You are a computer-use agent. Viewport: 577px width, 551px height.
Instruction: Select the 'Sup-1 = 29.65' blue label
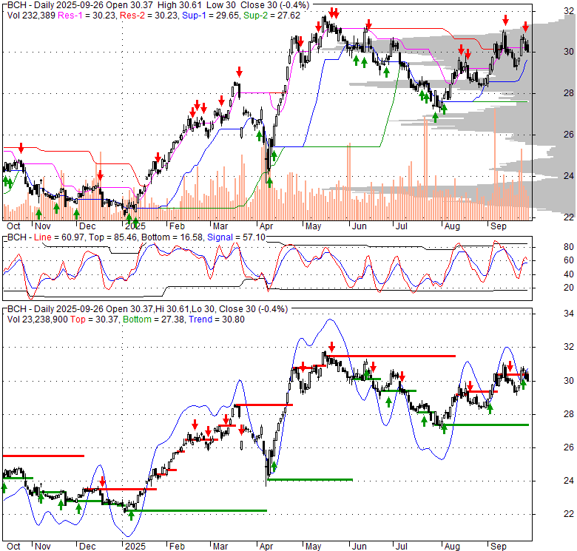210,16
